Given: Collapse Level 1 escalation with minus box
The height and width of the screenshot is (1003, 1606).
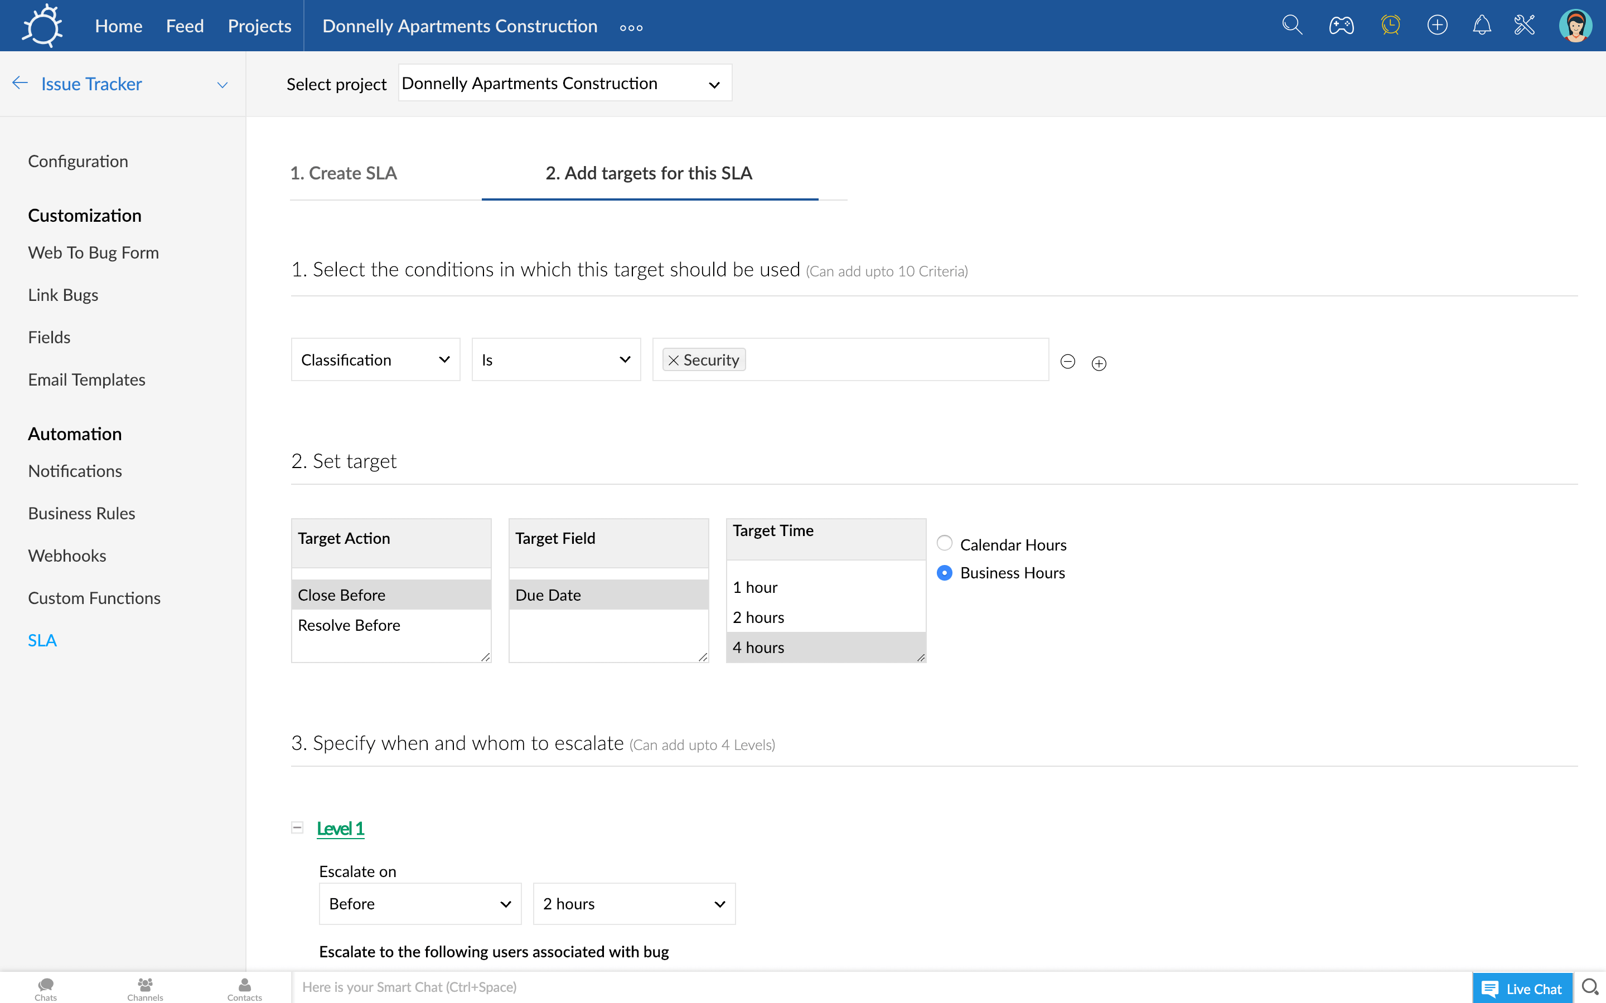Looking at the screenshot, I should coord(297,827).
